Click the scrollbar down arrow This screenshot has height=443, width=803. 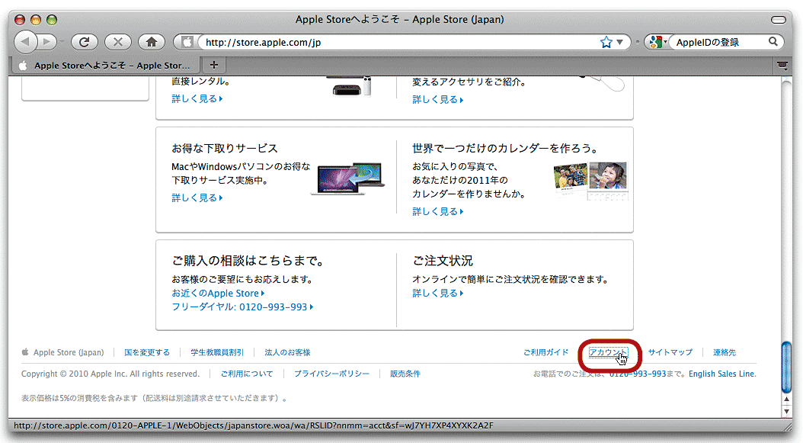point(786,411)
